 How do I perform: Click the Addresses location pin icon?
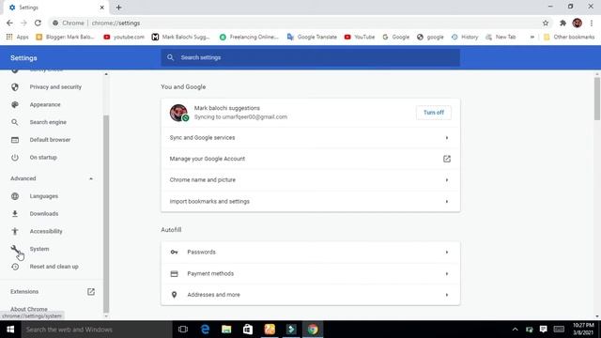coord(174,295)
